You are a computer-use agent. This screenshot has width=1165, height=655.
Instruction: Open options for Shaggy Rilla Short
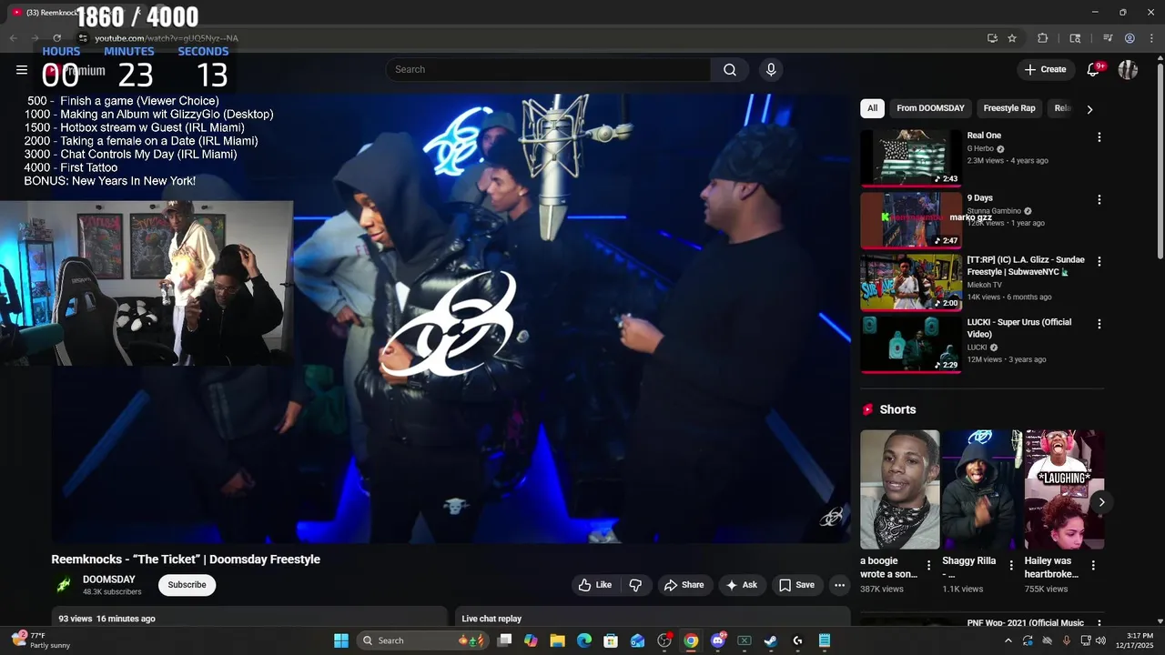[x=1010, y=565]
